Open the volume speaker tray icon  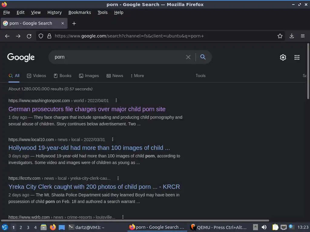click(264, 227)
